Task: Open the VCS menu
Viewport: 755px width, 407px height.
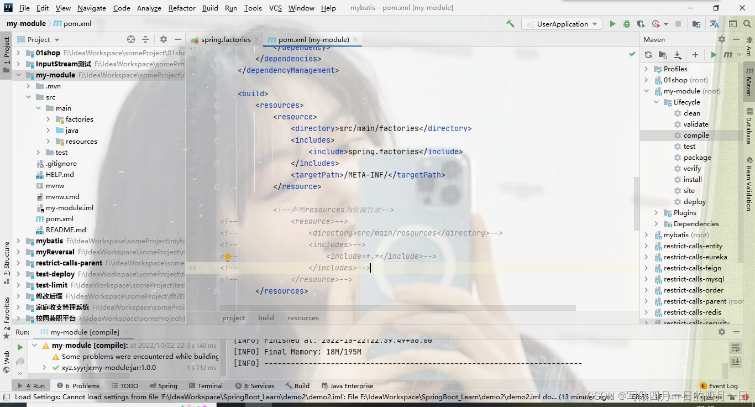Action: point(275,8)
